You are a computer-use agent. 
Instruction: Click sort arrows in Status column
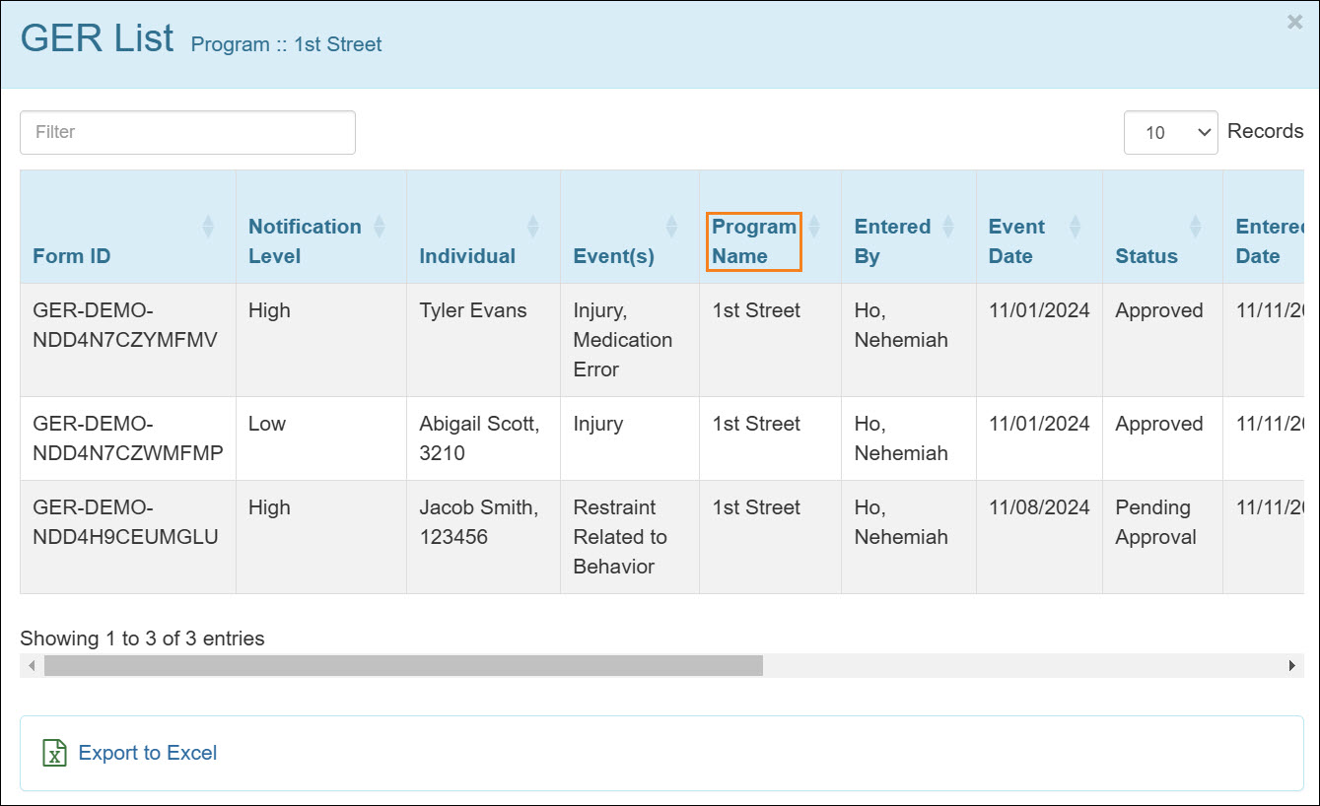(1196, 227)
